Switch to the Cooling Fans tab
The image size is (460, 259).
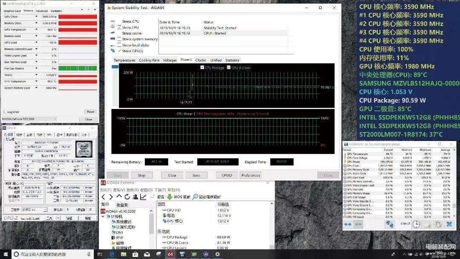pos(149,60)
